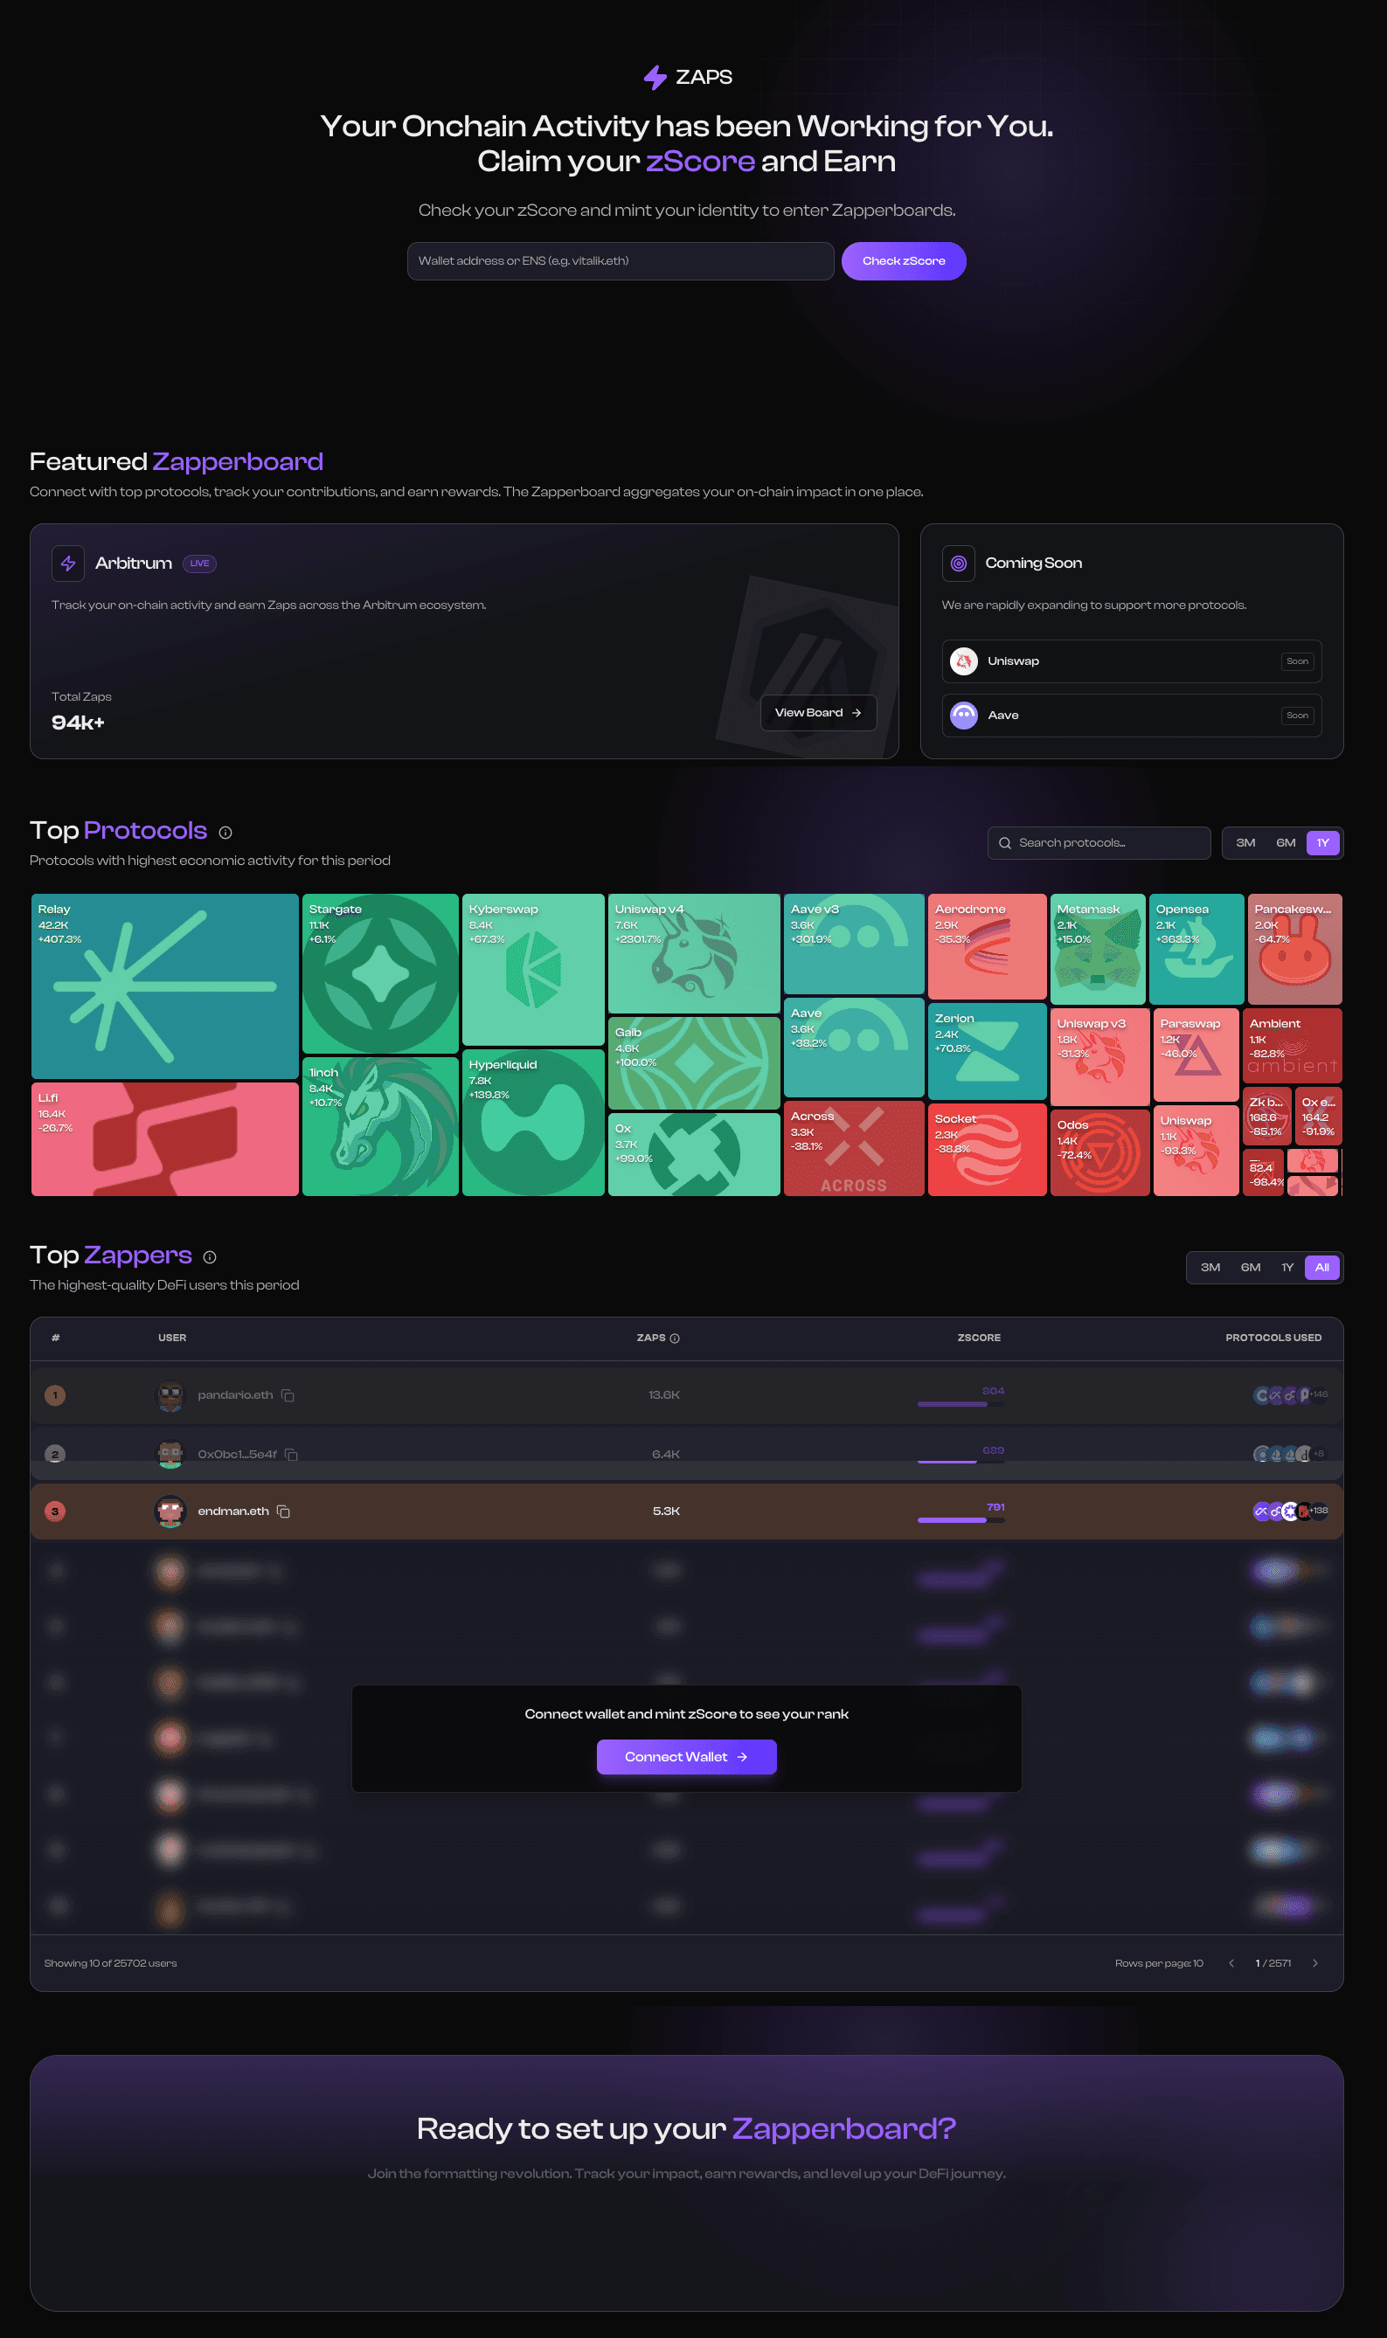Select 3M period for Top Protocols
Viewport: 1387px width, 2338px height.
click(1245, 842)
